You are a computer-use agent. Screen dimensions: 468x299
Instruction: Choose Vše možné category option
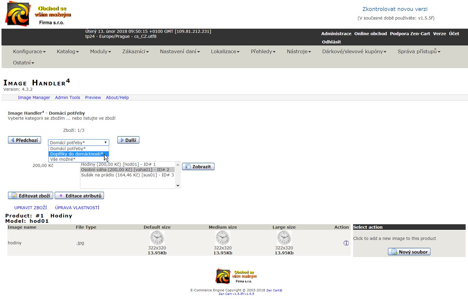[63, 159]
